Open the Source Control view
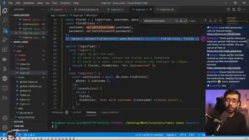The image size is (249, 140). 5,30
